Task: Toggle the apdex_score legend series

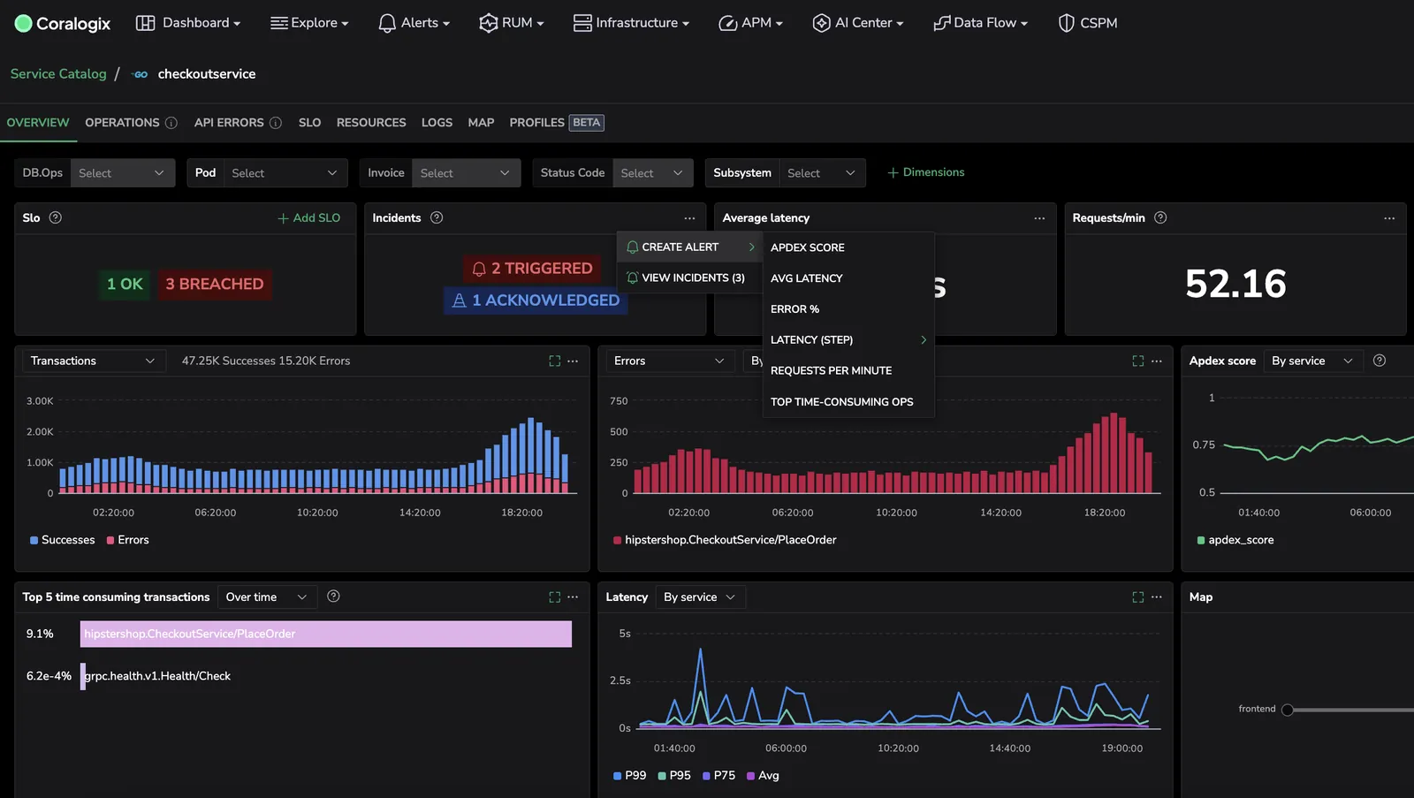Action: pos(1235,540)
